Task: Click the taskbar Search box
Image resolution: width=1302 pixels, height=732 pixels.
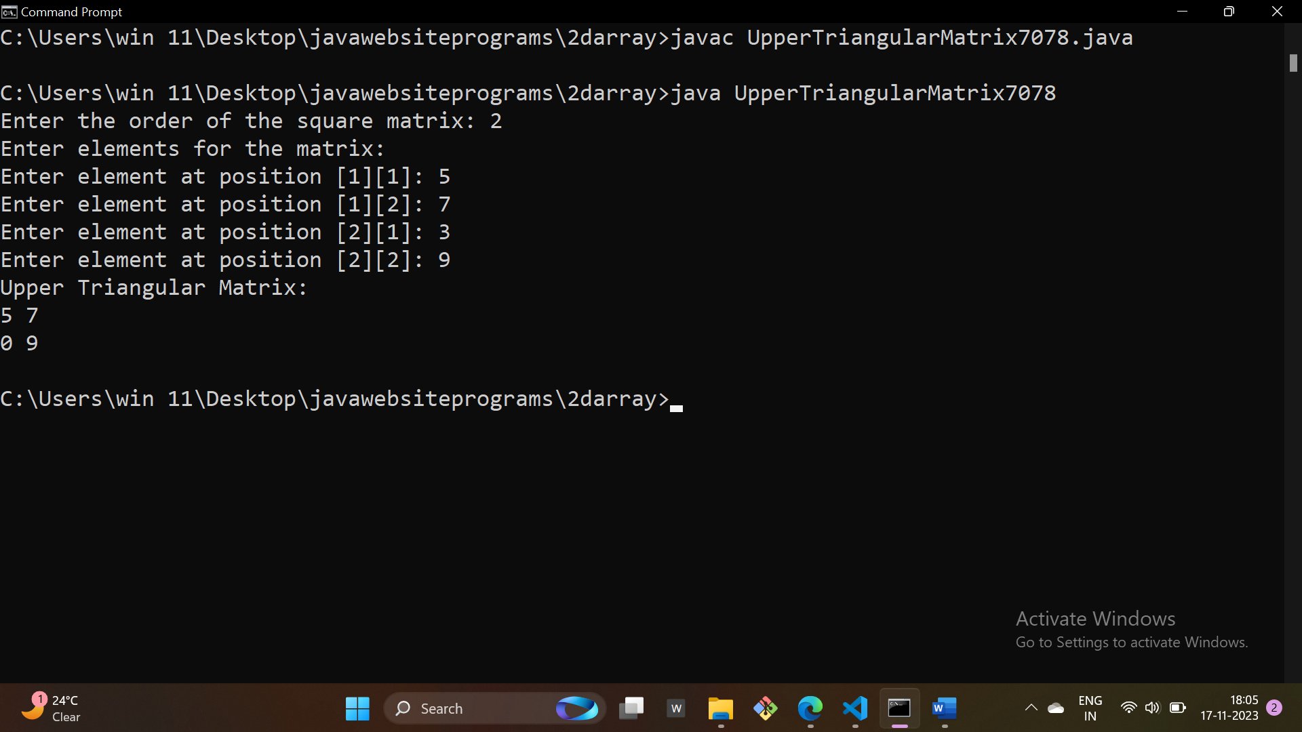Action: [x=475, y=708]
